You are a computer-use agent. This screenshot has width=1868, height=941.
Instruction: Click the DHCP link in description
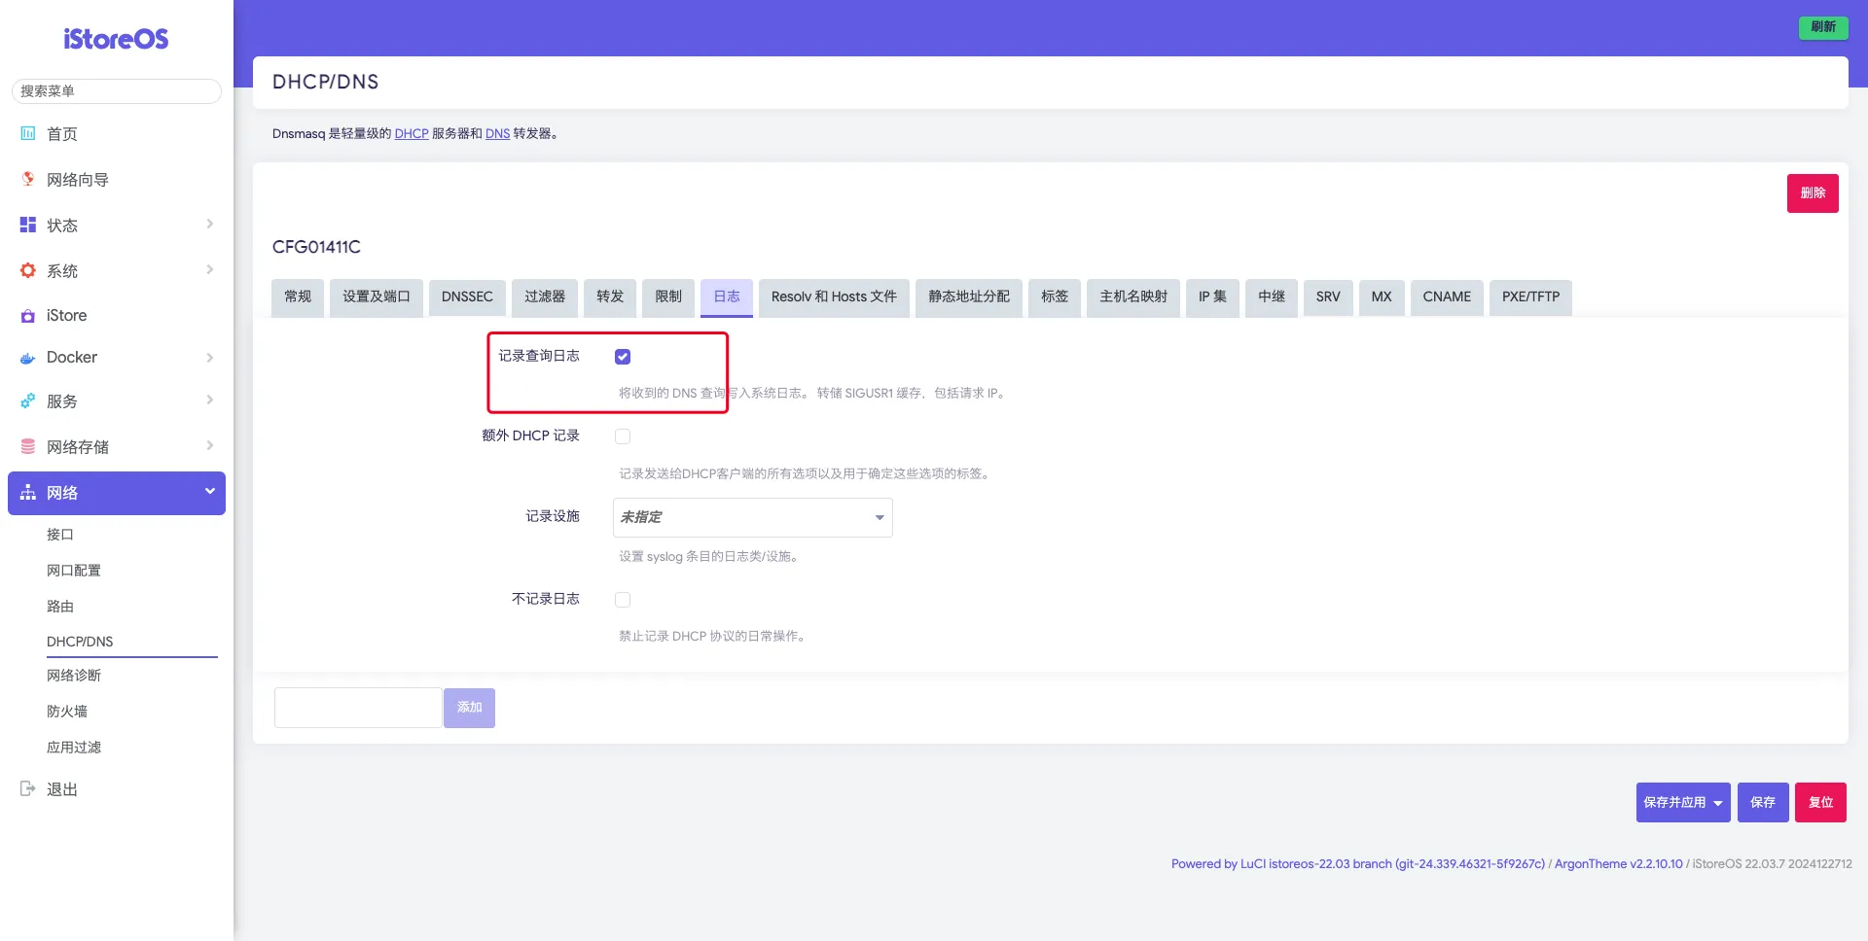pyautogui.click(x=412, y=134)
